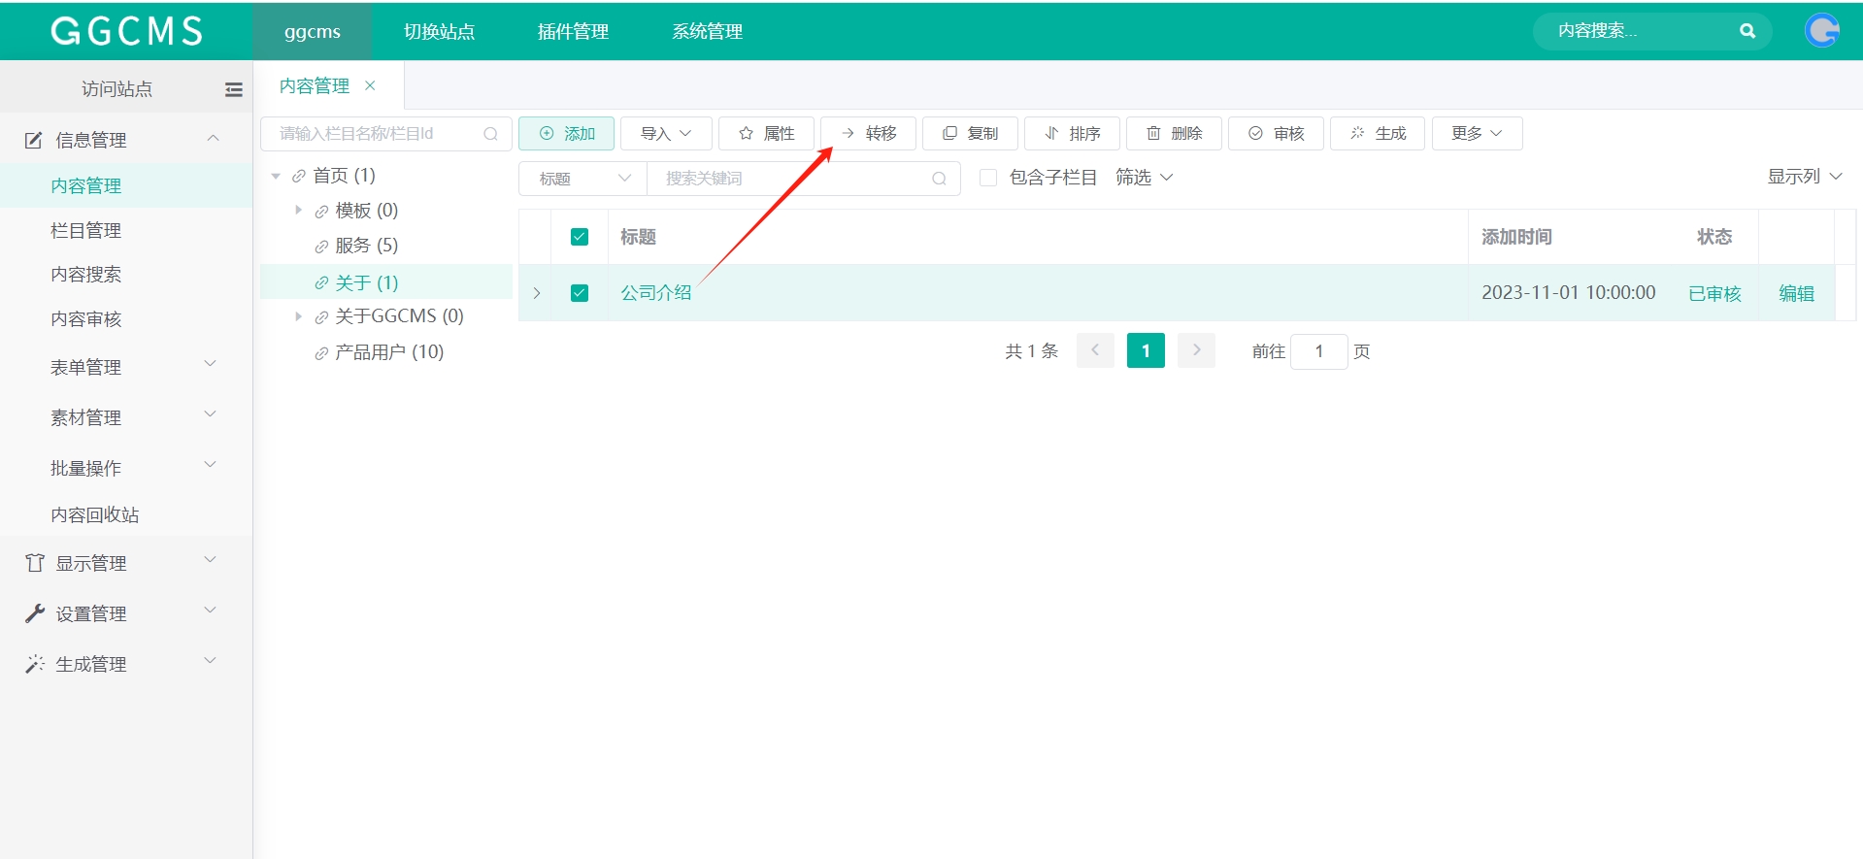The width and height of the screenshot is (1863, 859).
Task: Expand the 关于GGCMS tree node
Action: [298, 316]
